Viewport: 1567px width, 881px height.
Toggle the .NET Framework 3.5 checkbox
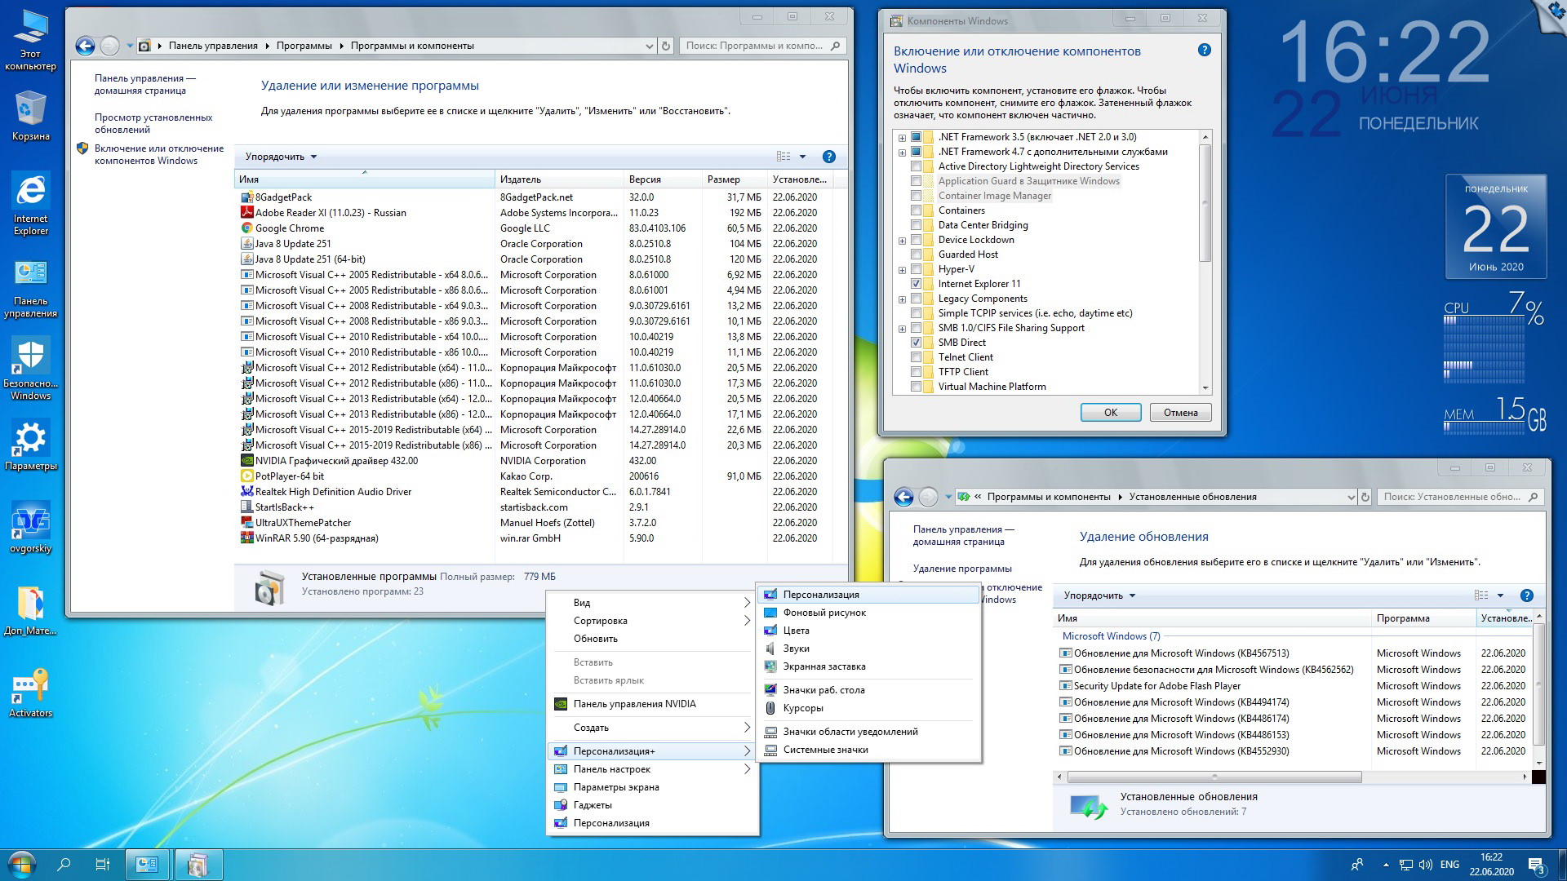point(916,137)
